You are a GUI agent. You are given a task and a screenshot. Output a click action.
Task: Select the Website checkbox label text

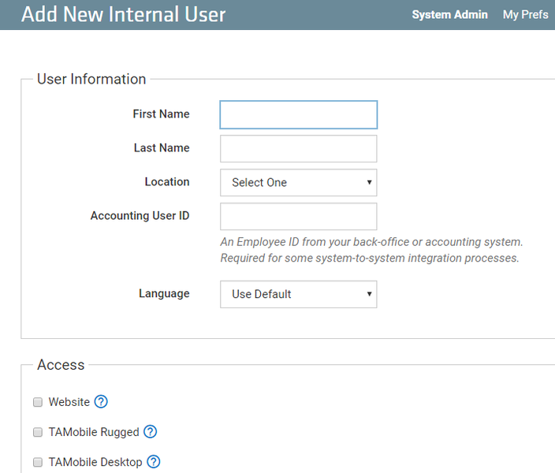click(69, 402)
